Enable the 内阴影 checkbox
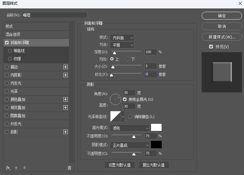The width and height of the screenshot is (244, 175). pos(7,75)
